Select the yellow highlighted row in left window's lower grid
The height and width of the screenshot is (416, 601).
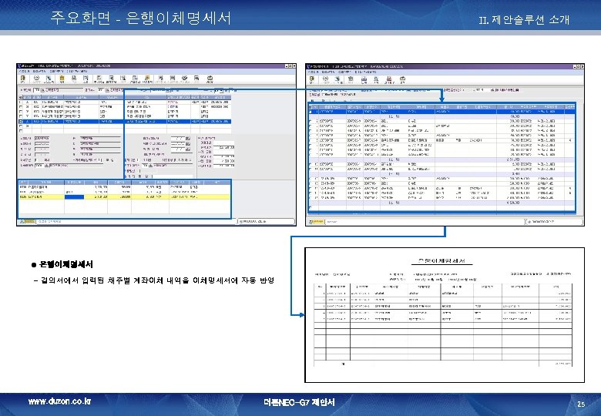(125, 197)
